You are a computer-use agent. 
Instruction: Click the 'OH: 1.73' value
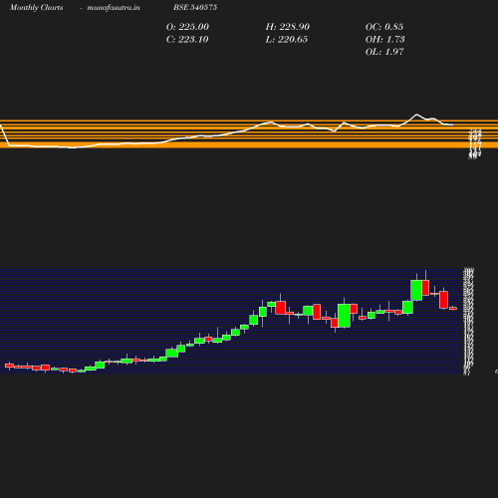coord(384,40)
